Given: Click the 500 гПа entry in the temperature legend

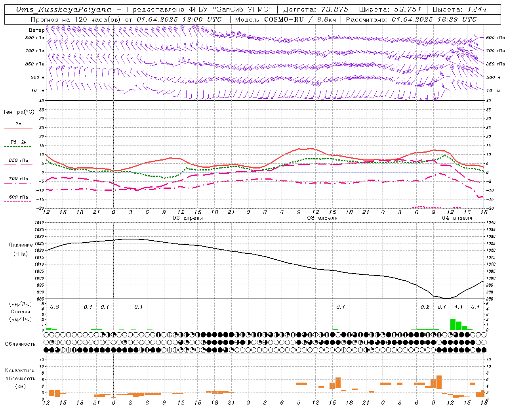Looking at the screenshot, I should tap(19, 197).
